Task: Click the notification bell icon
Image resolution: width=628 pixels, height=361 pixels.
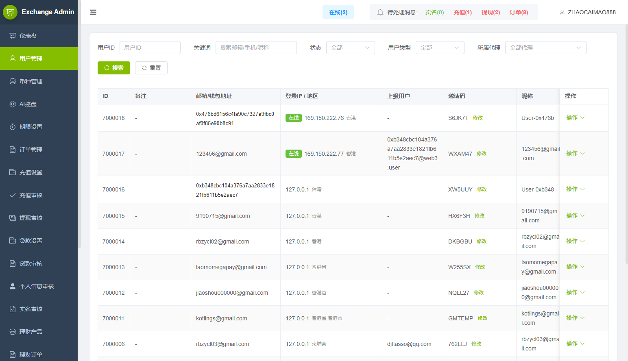Action: click(380, 12)
